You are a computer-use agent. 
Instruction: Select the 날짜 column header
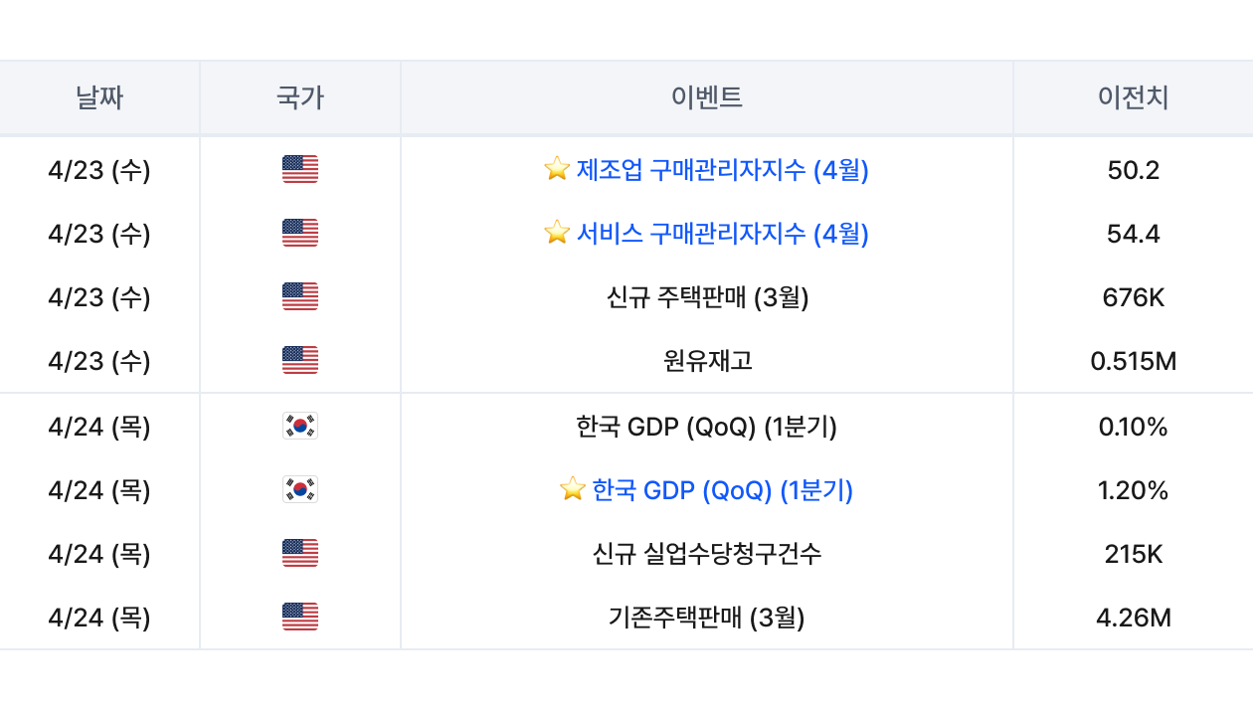click(x=99, y=97)
